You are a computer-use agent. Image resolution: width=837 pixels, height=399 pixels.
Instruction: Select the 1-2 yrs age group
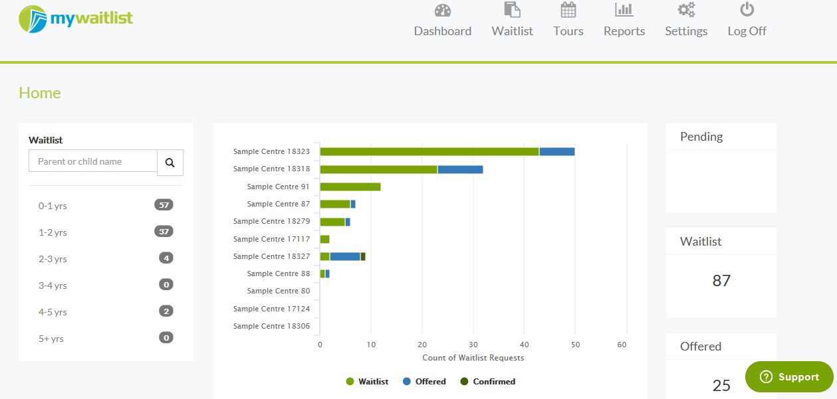point(53,232)
